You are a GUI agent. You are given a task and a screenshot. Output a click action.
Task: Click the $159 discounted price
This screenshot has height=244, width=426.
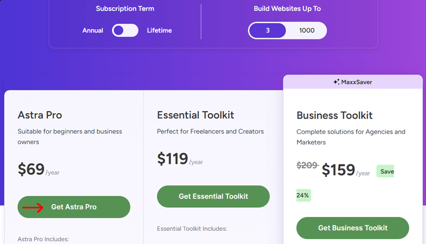click(x=338, y=170)
